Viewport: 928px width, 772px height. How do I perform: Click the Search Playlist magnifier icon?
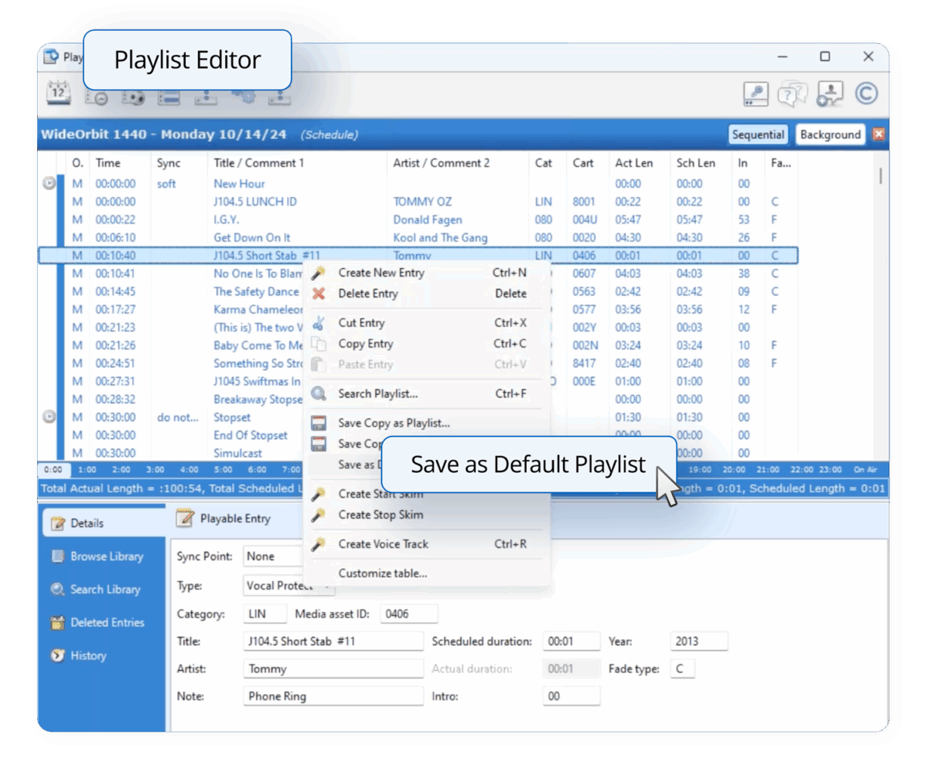[x=319, y=394]
